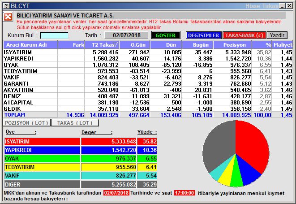Click the blue YAPIKREDI legend bar
This screenshot has height=204, width=296.
point(42,150)
